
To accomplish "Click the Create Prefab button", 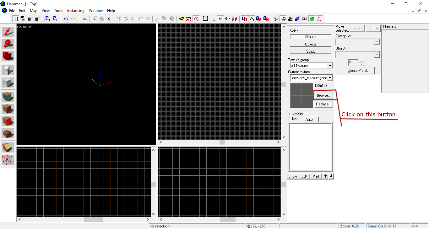I will tap(358, 71).
